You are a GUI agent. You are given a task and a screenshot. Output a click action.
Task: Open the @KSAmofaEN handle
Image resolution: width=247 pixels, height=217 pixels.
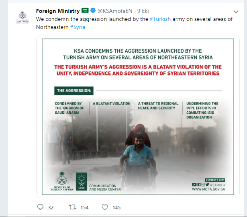(115, 11)
